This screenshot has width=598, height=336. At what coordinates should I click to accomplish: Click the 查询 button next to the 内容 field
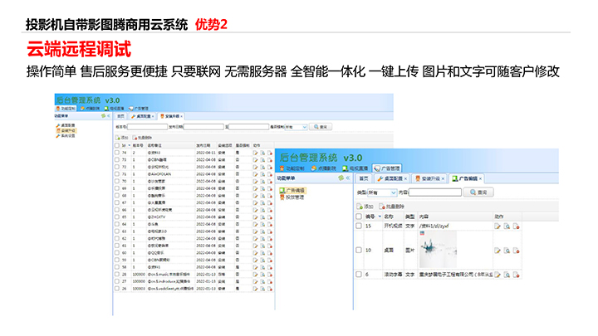point(479,192)
